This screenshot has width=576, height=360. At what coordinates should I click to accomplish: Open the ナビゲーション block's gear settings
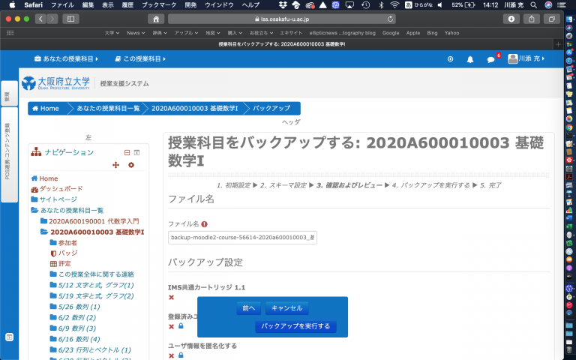[x=131, y=165]
